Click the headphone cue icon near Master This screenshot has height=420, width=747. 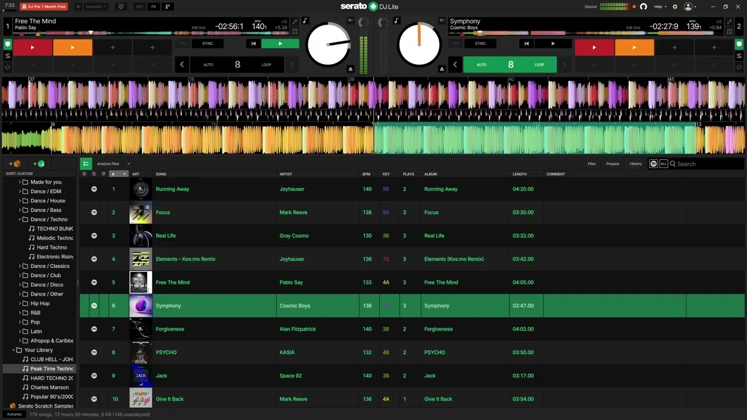click(643, 6)
